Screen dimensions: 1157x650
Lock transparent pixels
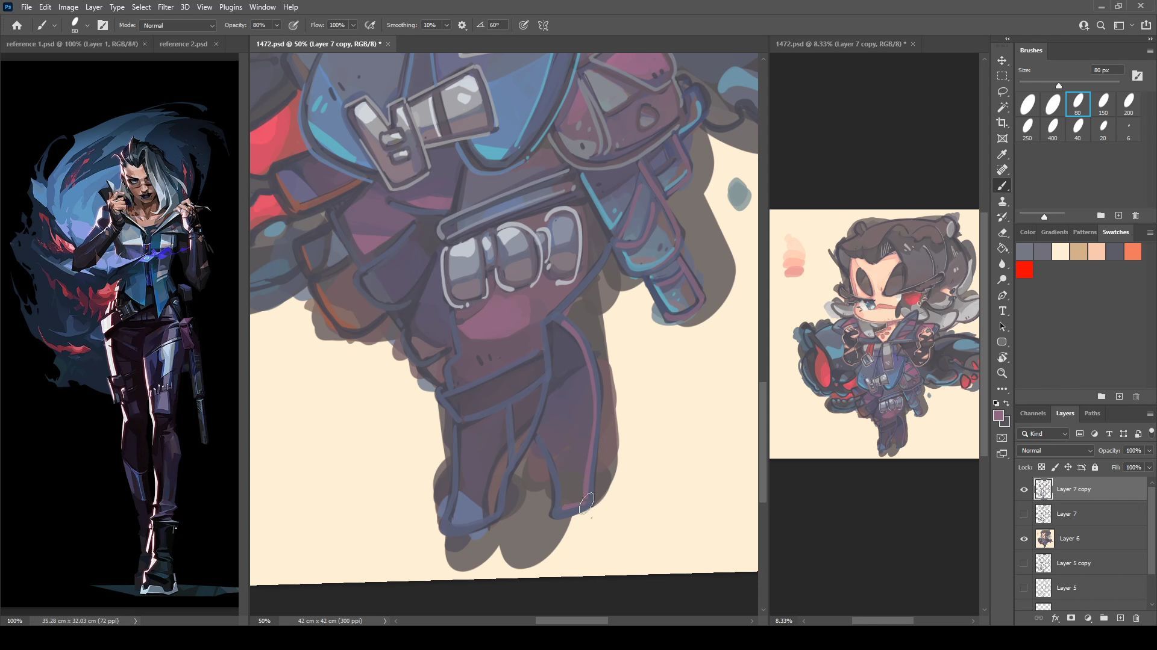pyautogui.click(x=1041, y=467)
